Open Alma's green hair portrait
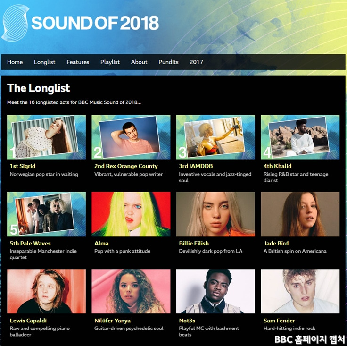Image resolution: width=347 pixels, height=346 pixels. (131, 214)
